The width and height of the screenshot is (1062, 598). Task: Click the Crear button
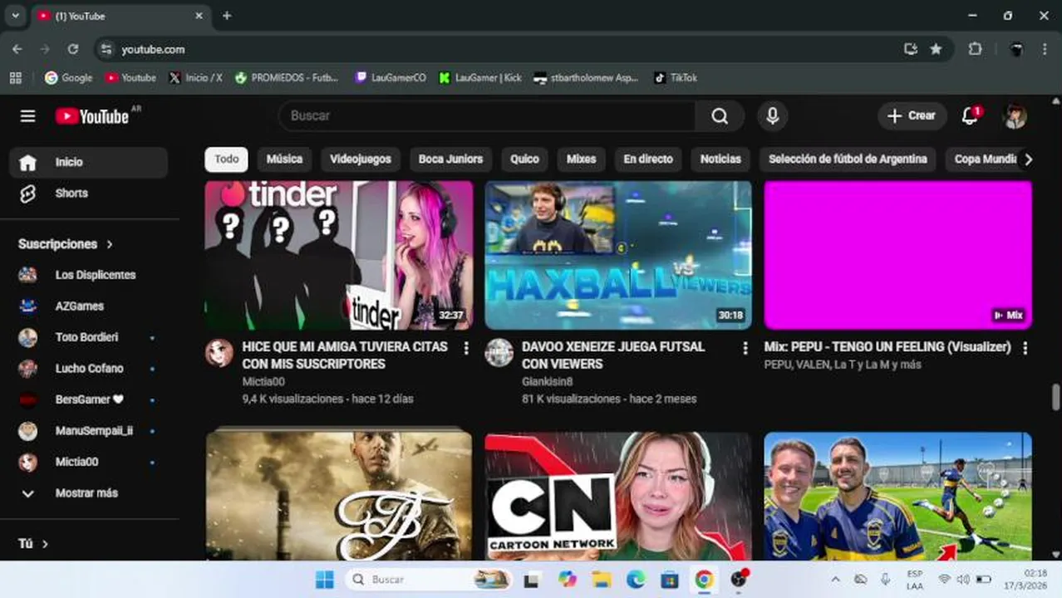coord(912,116)
